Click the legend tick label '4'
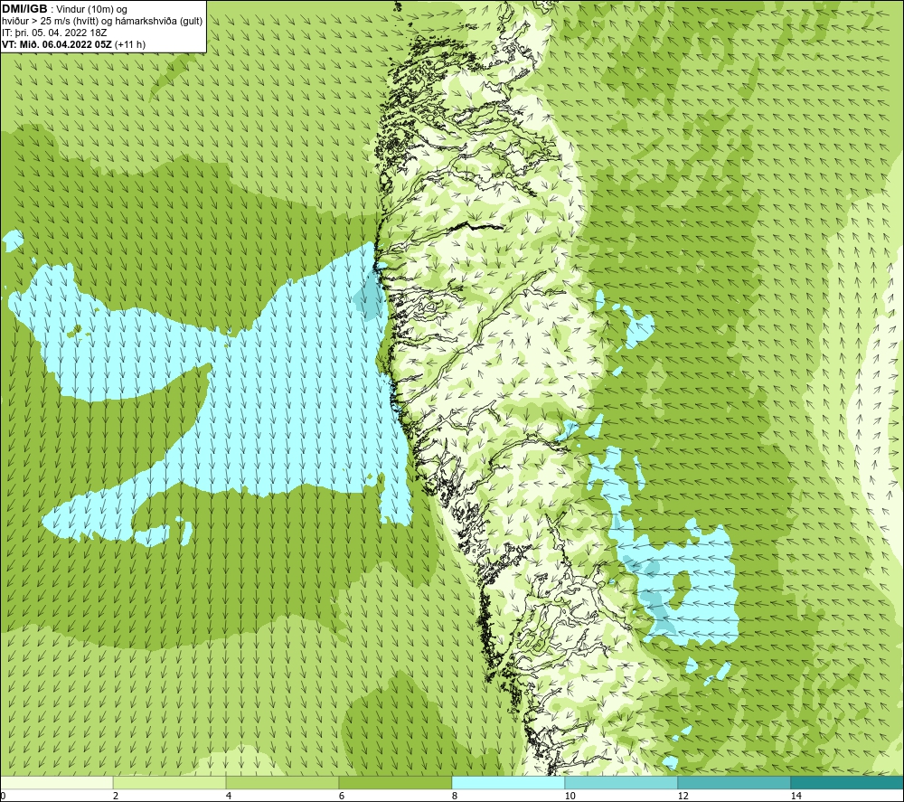This screenshot has height=802, width=904. (x=229, y=796)
